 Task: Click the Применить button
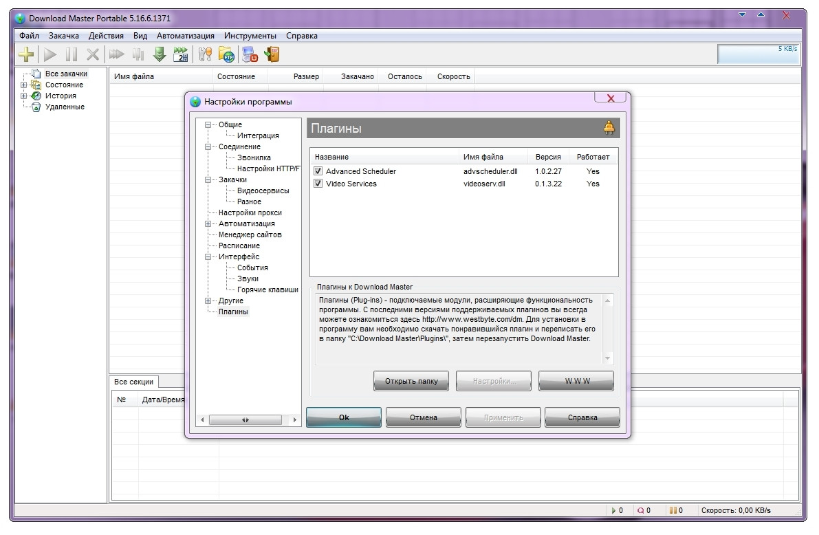point(503,417)
